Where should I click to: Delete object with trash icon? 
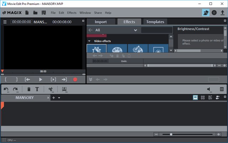pos(29,89)
